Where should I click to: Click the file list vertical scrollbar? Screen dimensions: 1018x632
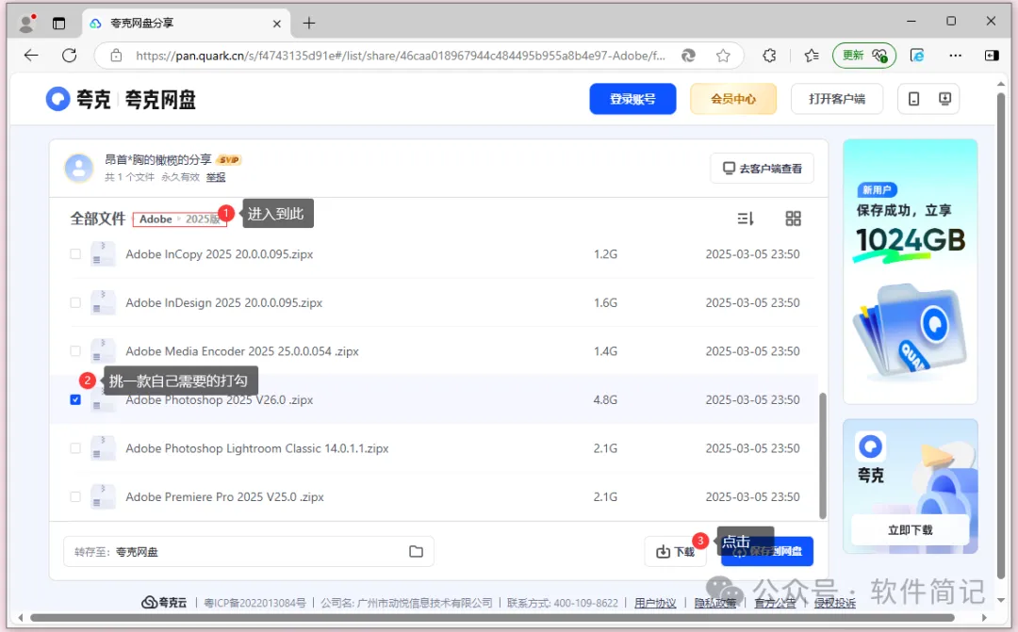click(823, 456)
